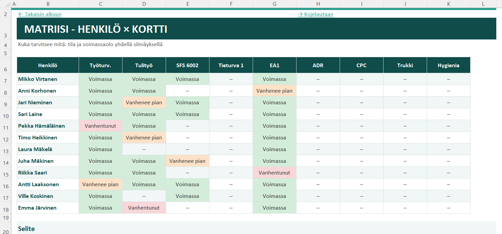Select the 'SFS 6002' header cell

click(188, 65)
